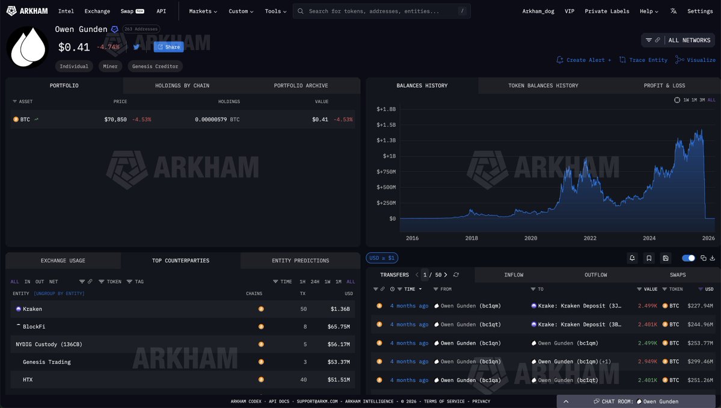
Task: Open the filter icon beside All Networks
Action: click(x=648, y=40)
